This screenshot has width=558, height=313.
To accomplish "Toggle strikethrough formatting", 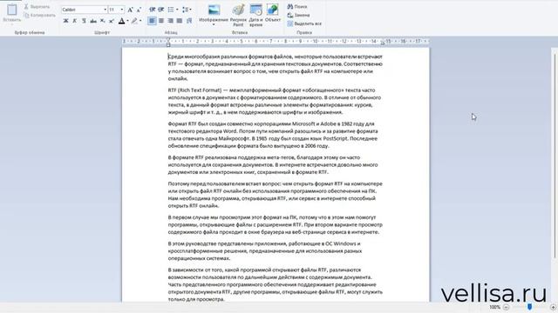I will [x=93, y=21].
